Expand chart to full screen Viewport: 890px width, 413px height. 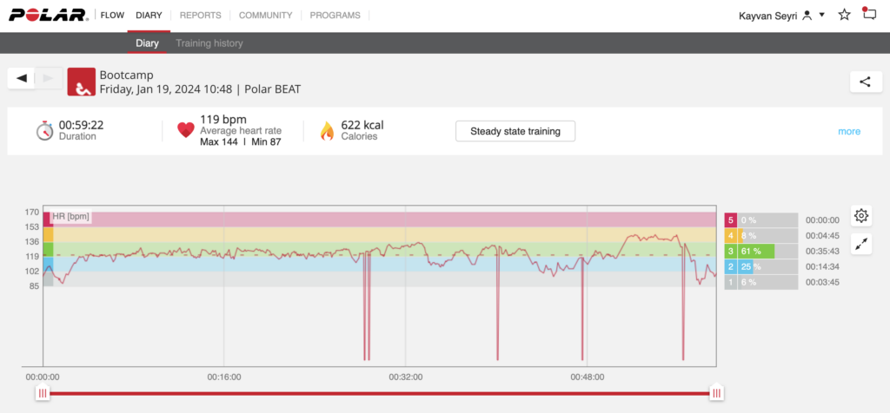tap(861, 244)
